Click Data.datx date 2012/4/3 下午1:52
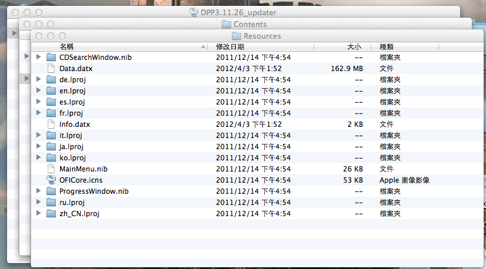 (x=249, y=68)
